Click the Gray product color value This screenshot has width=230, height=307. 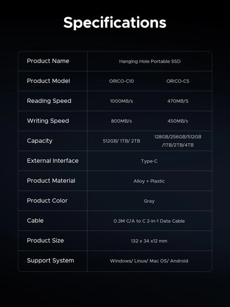[149, 201]
